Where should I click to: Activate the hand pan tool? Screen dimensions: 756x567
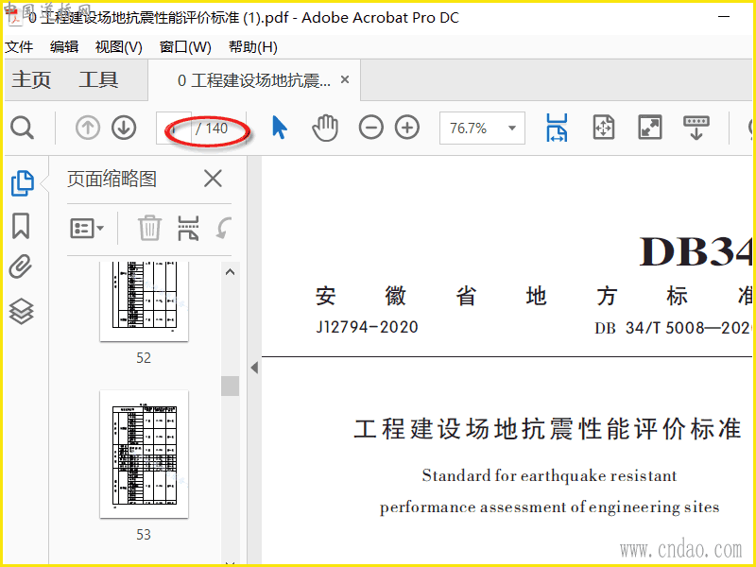pyautogui.click(x=325, y=128)
